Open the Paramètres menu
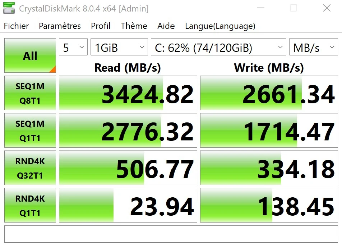Screen dimensions: 342x247 click(x=60, y=26)
